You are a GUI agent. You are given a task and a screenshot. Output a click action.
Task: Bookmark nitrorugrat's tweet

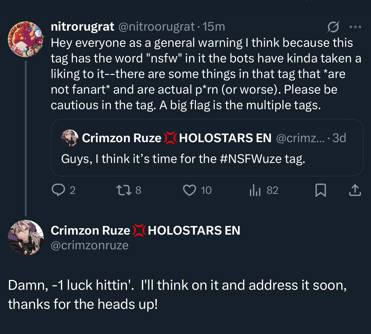[x=320, y=190]
